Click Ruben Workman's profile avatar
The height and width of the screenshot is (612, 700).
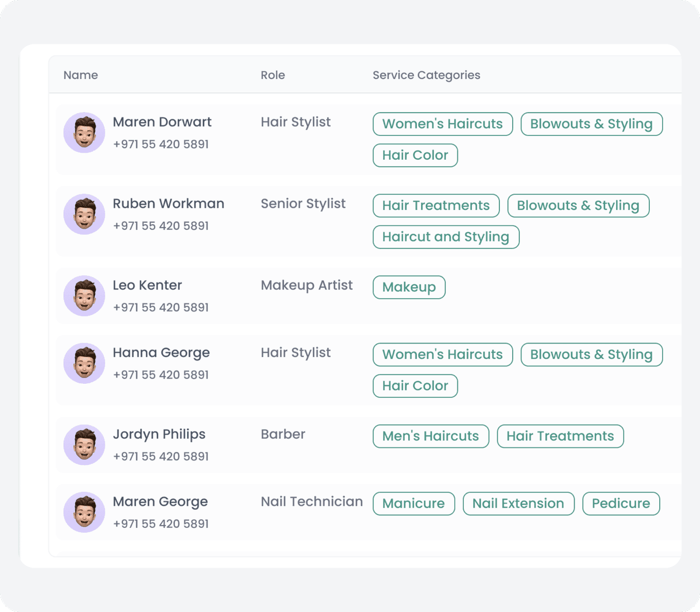[x=84, y=215]
